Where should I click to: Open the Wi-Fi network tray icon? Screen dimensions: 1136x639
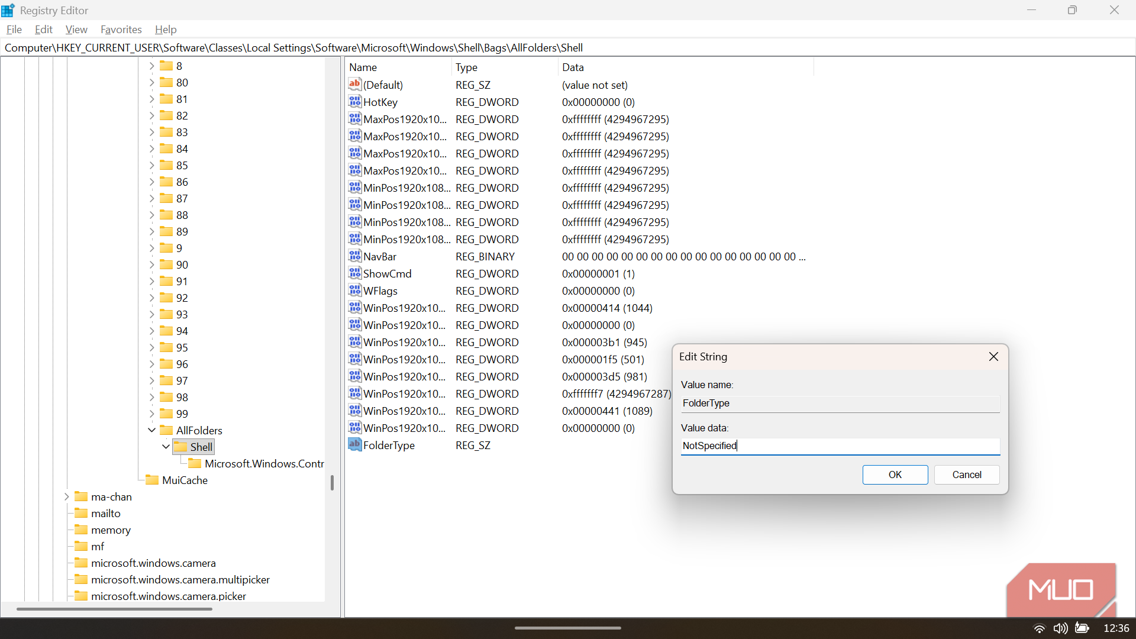[1039, 628]
